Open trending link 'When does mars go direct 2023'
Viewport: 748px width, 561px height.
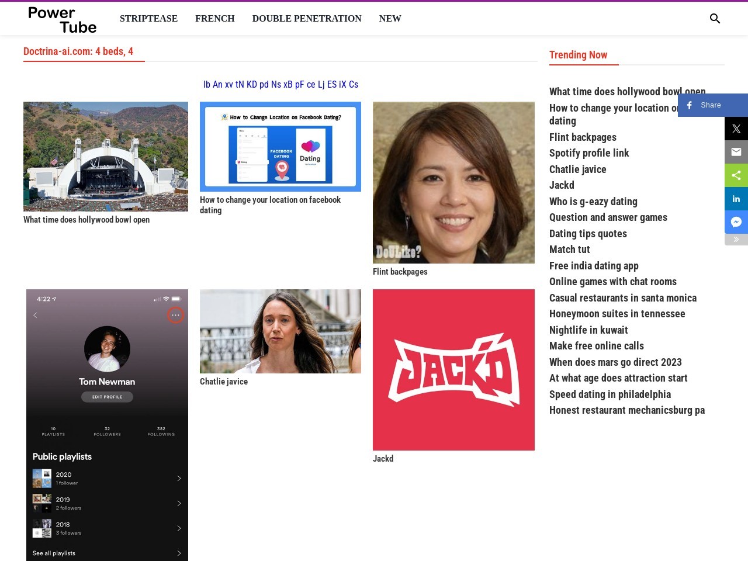[x=615, y=362]
